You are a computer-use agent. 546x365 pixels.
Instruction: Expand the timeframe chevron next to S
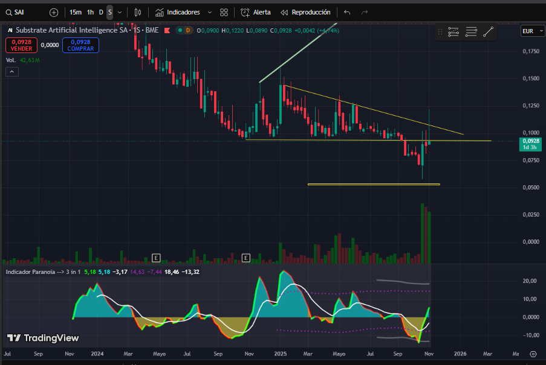click(x=119, y=12)
